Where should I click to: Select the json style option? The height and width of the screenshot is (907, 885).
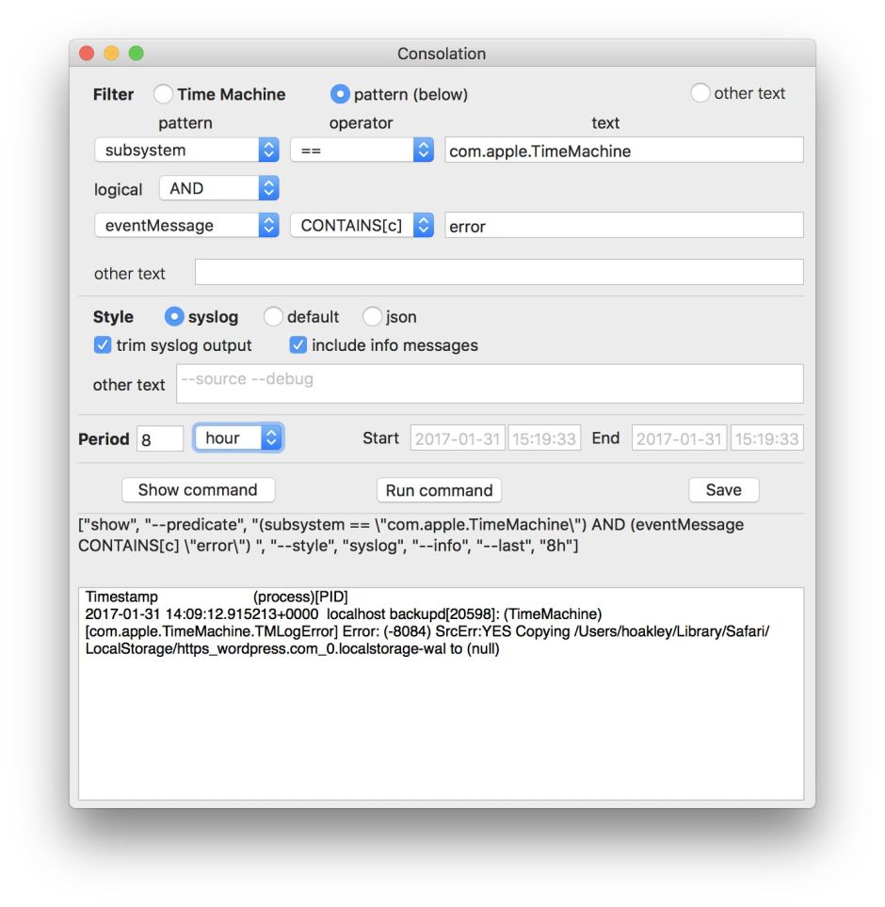click(x=372, y=317)
